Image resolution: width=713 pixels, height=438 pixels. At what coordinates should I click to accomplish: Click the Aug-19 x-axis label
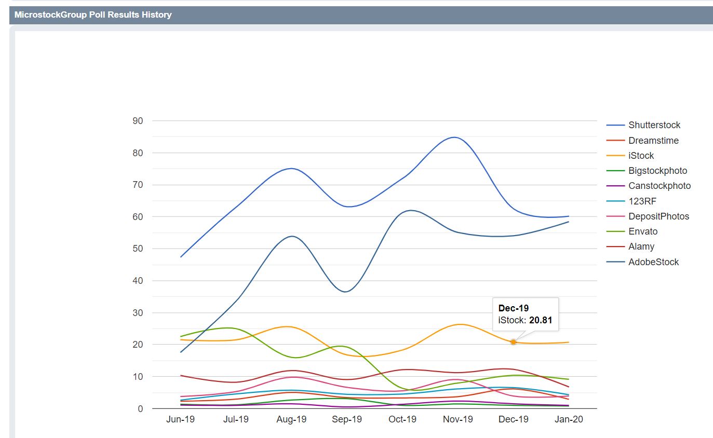point(291,419)
